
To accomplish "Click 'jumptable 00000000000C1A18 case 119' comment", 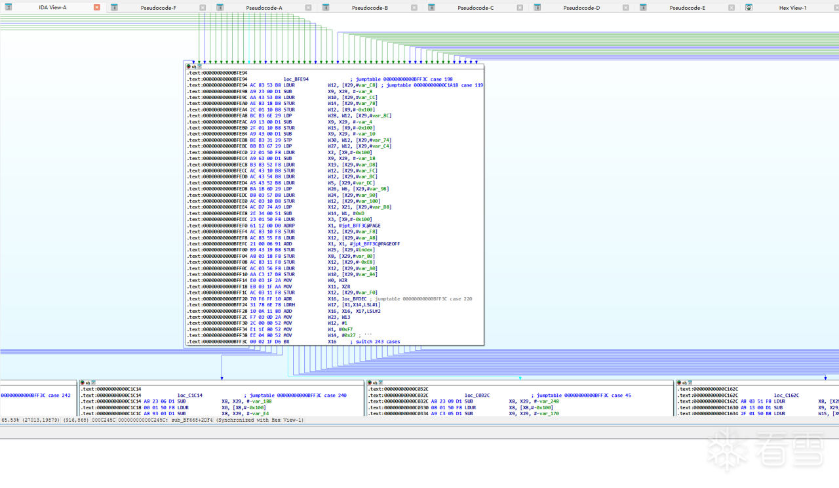I will (x=433, y=85).
